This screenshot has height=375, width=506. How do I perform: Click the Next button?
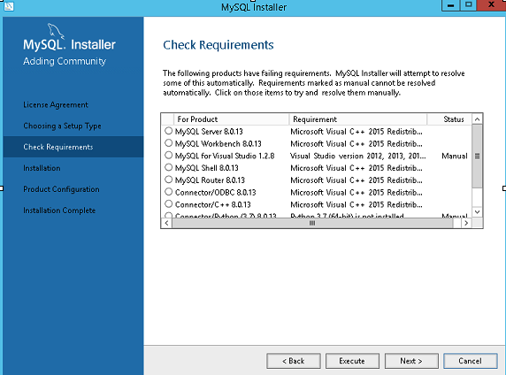click(411, 361)
